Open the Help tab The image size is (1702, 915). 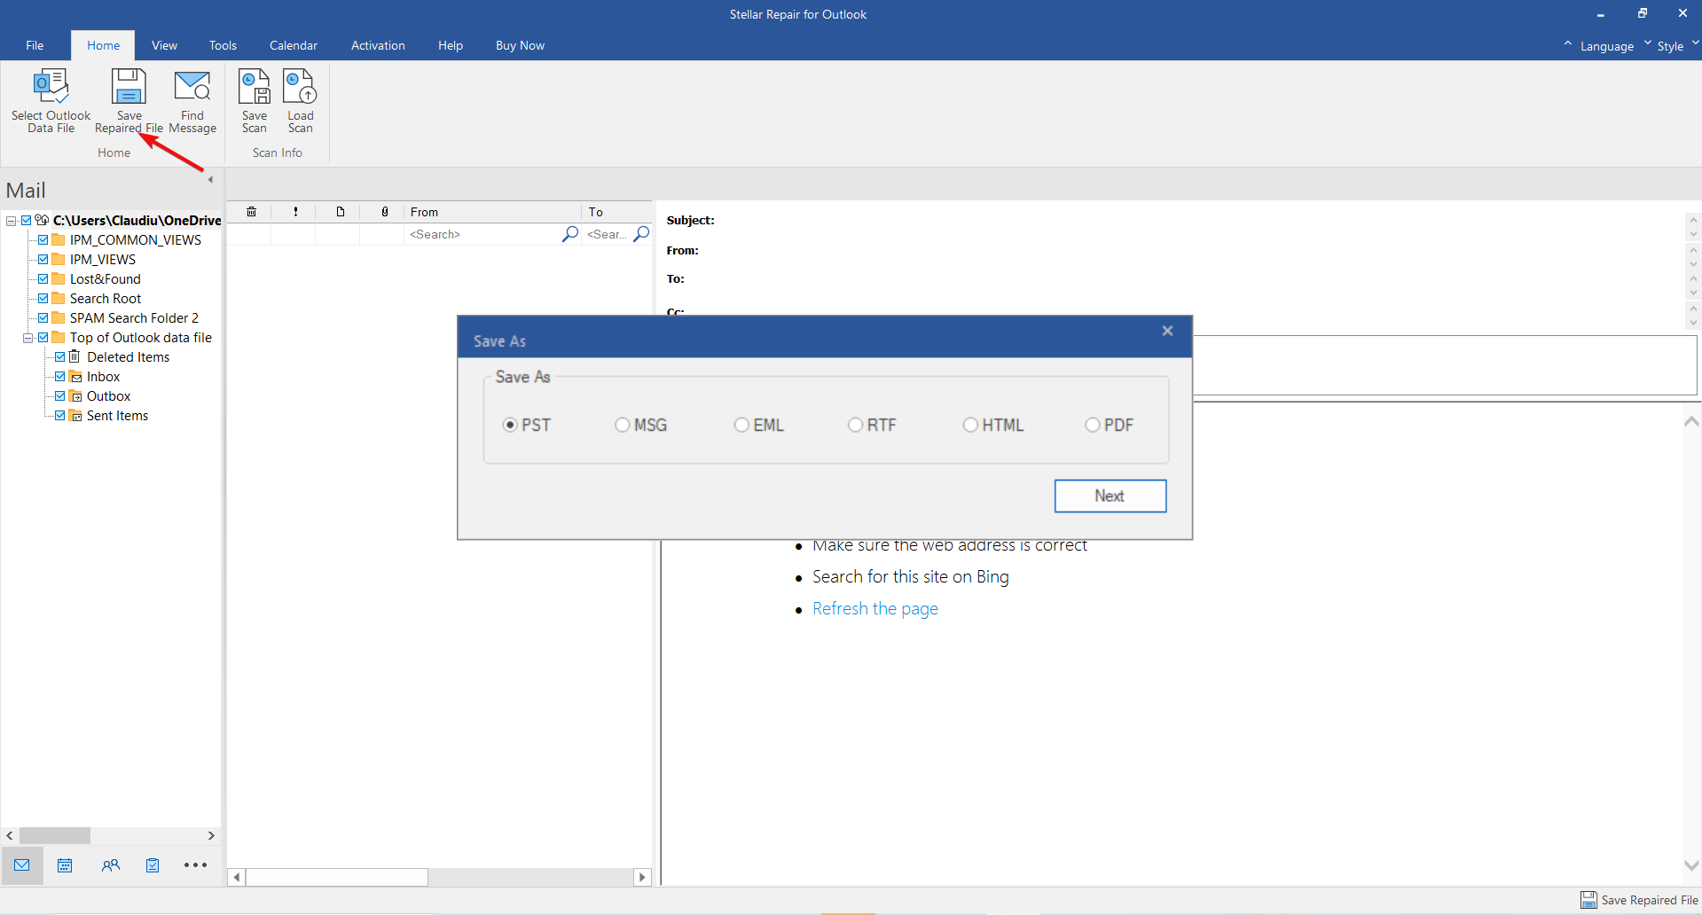(x=451, y=45)
